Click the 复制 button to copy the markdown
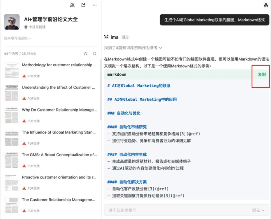Viewport: 271px width, 219px height. click(261, 74)
